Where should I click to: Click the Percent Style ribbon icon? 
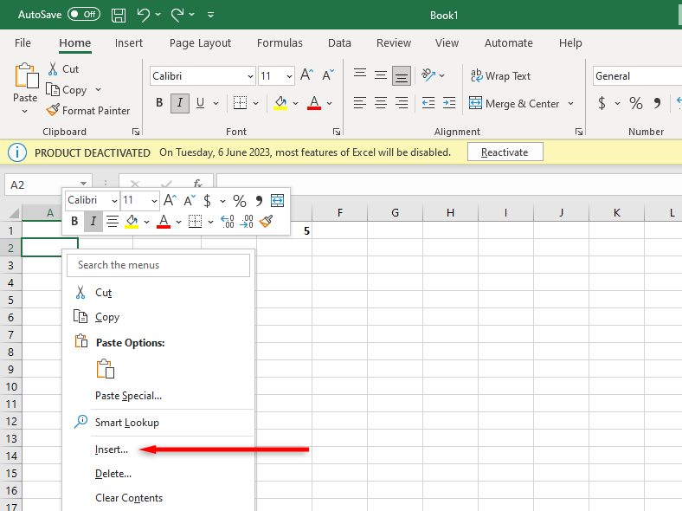pyautogui.click(x=635, y=103)
